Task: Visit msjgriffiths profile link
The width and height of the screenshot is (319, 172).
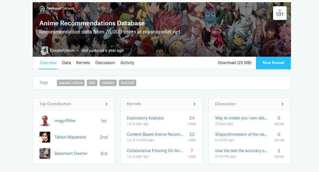Action: [65, 121]
